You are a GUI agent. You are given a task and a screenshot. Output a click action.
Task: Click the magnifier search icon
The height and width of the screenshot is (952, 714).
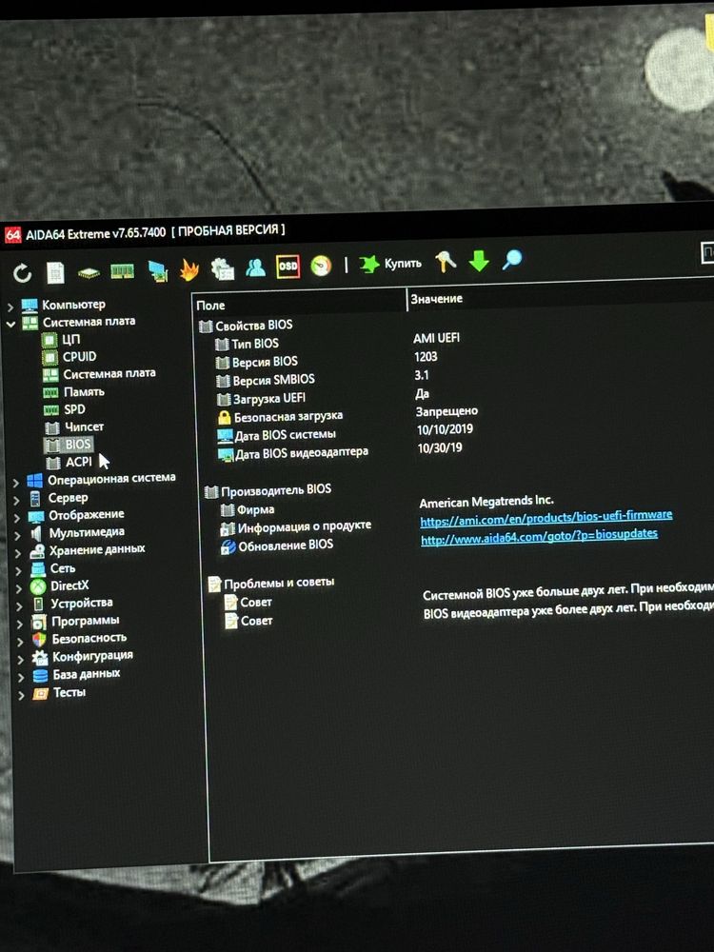pos(511,261)
